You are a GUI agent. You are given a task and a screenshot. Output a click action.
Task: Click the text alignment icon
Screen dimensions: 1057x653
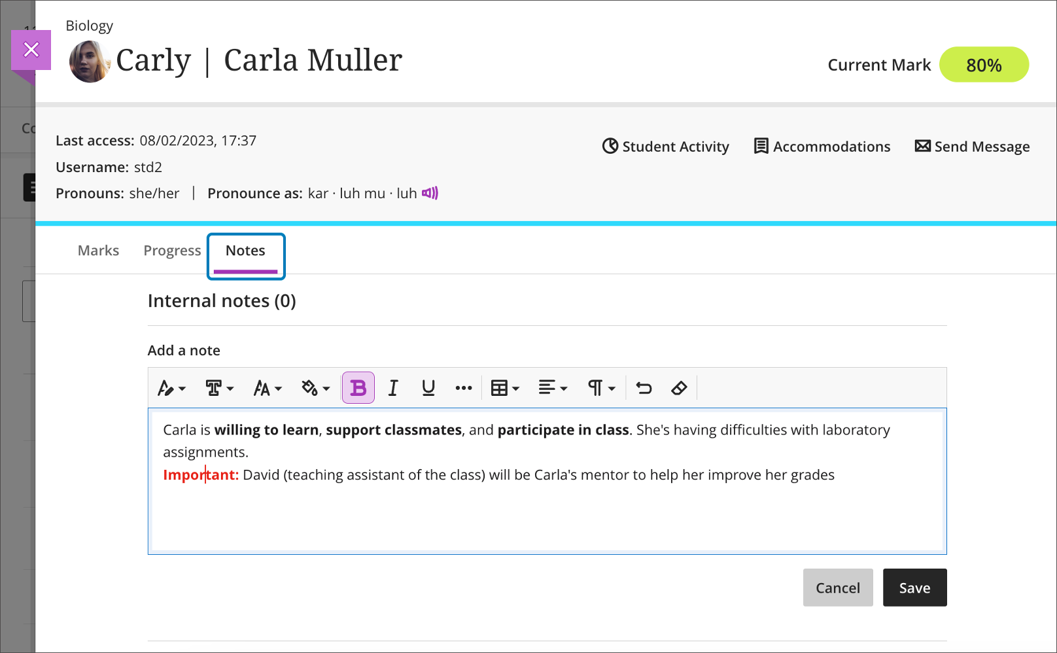click(x=553, y=388)
